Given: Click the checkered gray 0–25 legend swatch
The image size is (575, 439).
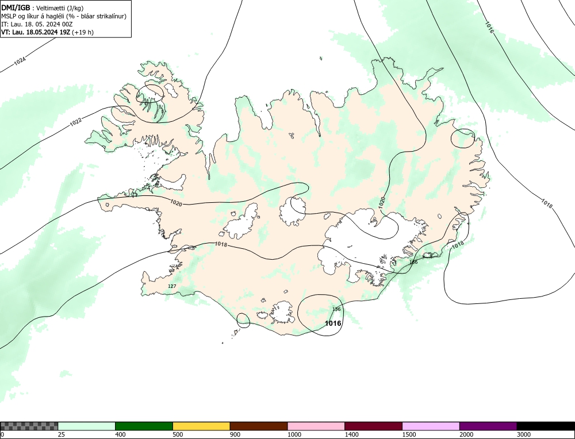Looking at the screenshot, I should [x=29, y=426].
